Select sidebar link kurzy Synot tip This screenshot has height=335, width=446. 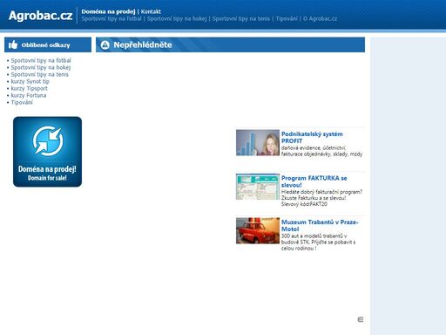30,81
